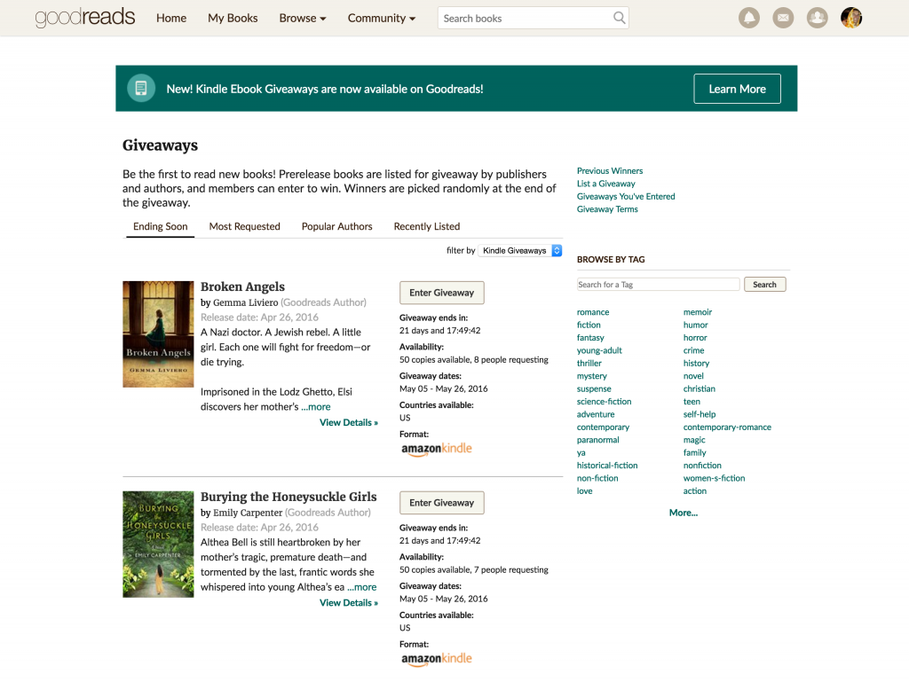Screen dimensions: 909x682
Task: Click the amazonkindle logo under Format
Action: pyautogui.click(x=436, y=448)
